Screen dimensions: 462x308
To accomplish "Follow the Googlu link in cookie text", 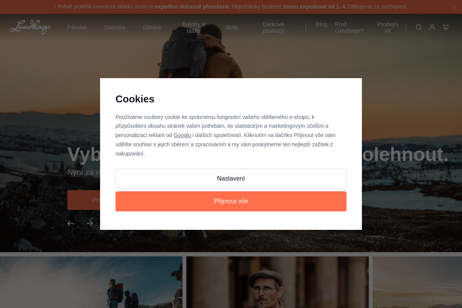I will (x=182, y=135).
